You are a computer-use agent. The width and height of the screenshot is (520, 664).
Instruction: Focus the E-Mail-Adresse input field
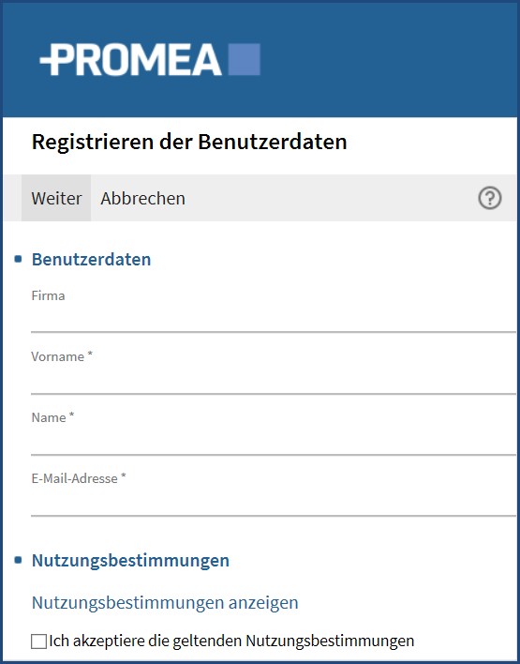click(274, 502)
